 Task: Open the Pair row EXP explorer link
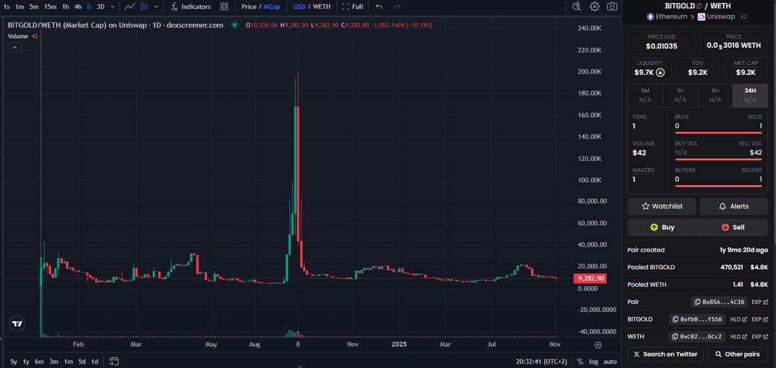click(x=760, y=302)
